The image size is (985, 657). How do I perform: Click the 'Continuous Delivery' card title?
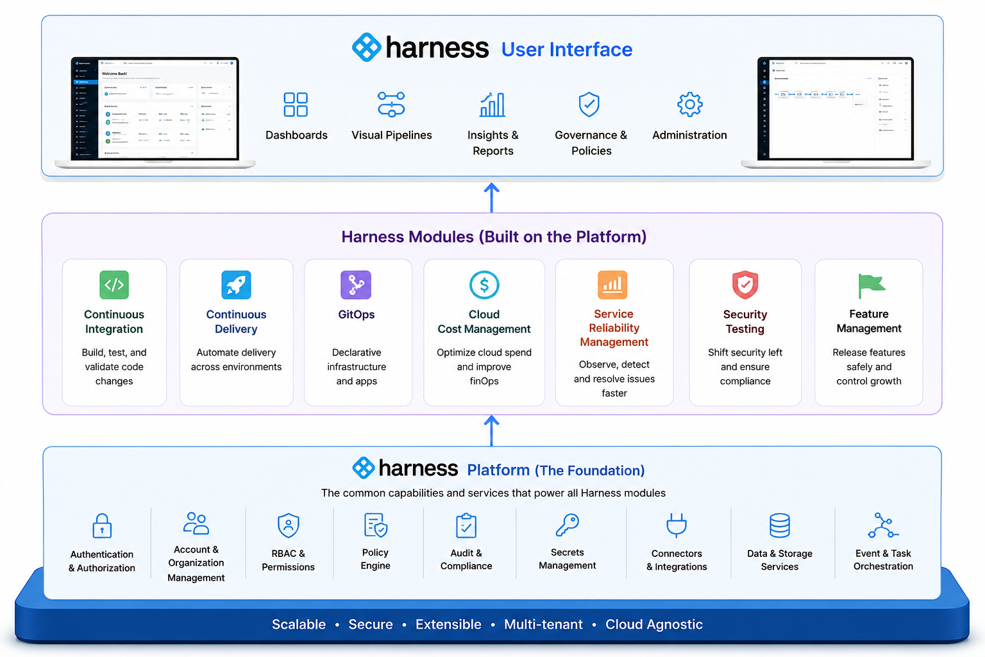[236, 321]
